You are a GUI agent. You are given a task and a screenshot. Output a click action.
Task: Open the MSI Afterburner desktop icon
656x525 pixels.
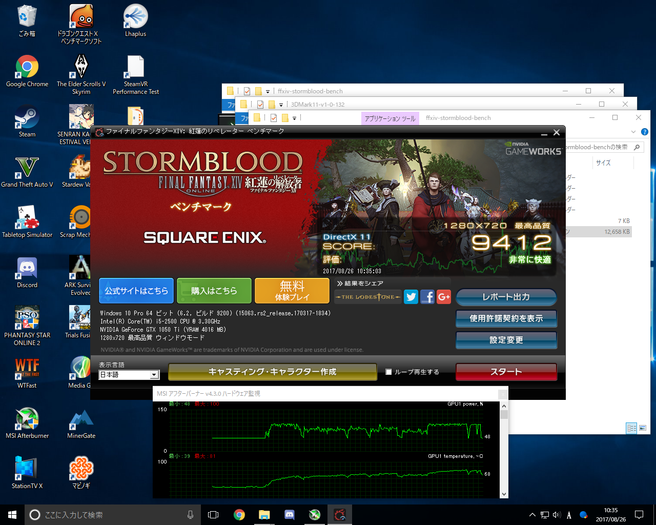point(27,422)
